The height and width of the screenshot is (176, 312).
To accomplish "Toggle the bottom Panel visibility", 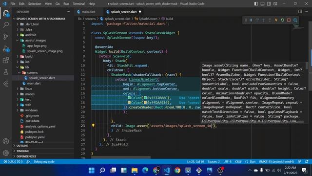I will pyautogui.click(x=262, y=3).
